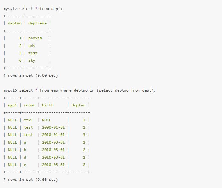The height and width of the screenshot is (190, 222).
Task: Click deptno value 6 in dept table
Action: click(20, 60)
